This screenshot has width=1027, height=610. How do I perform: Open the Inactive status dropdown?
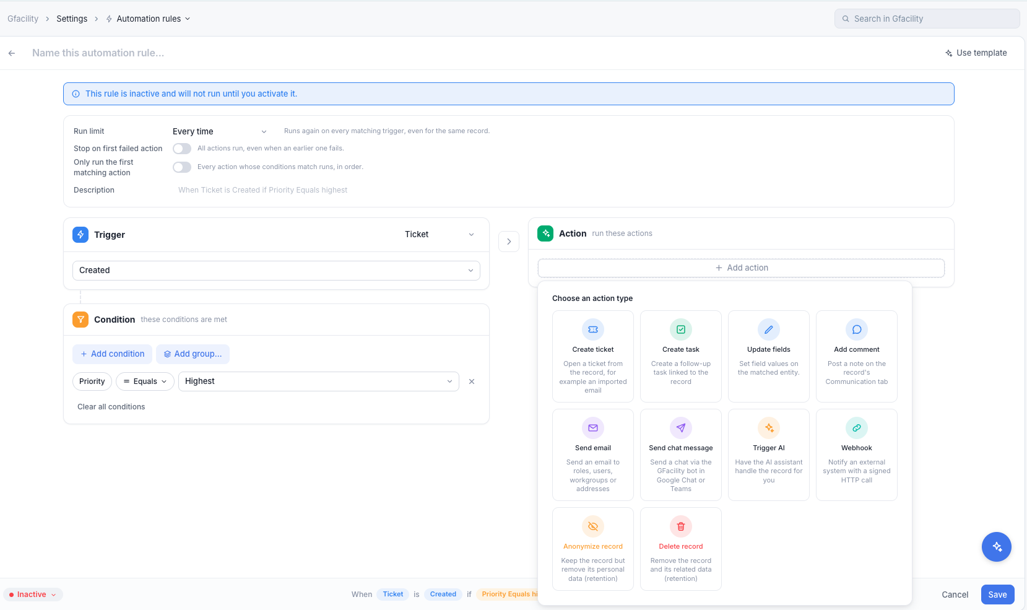(33, 595)
